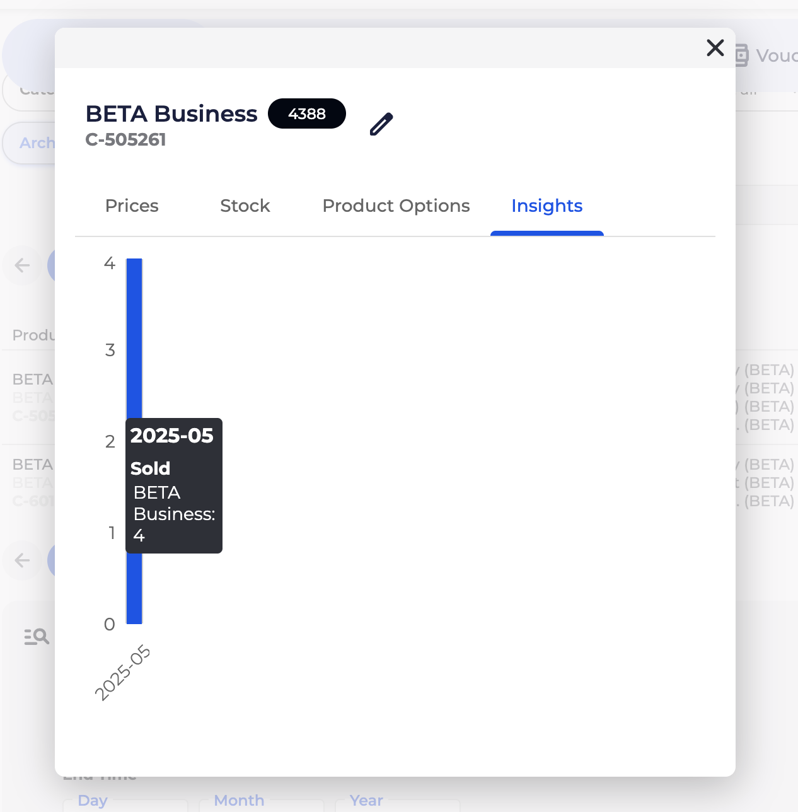798x812 pixels.
Task: Click the back arrow below the product rows
Action: (23, 560)
